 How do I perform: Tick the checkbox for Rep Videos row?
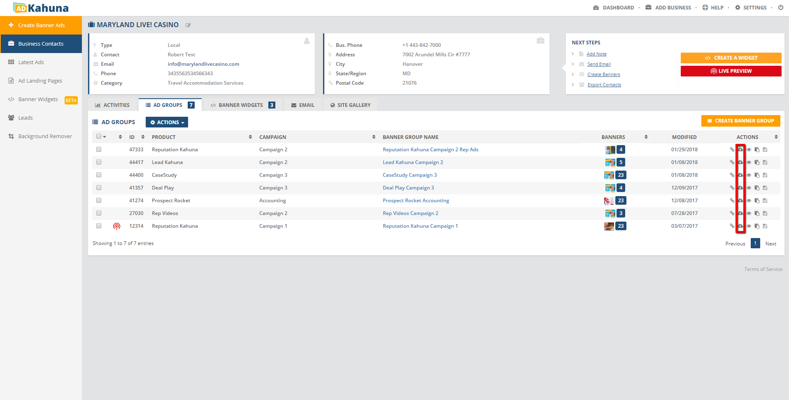99,213
